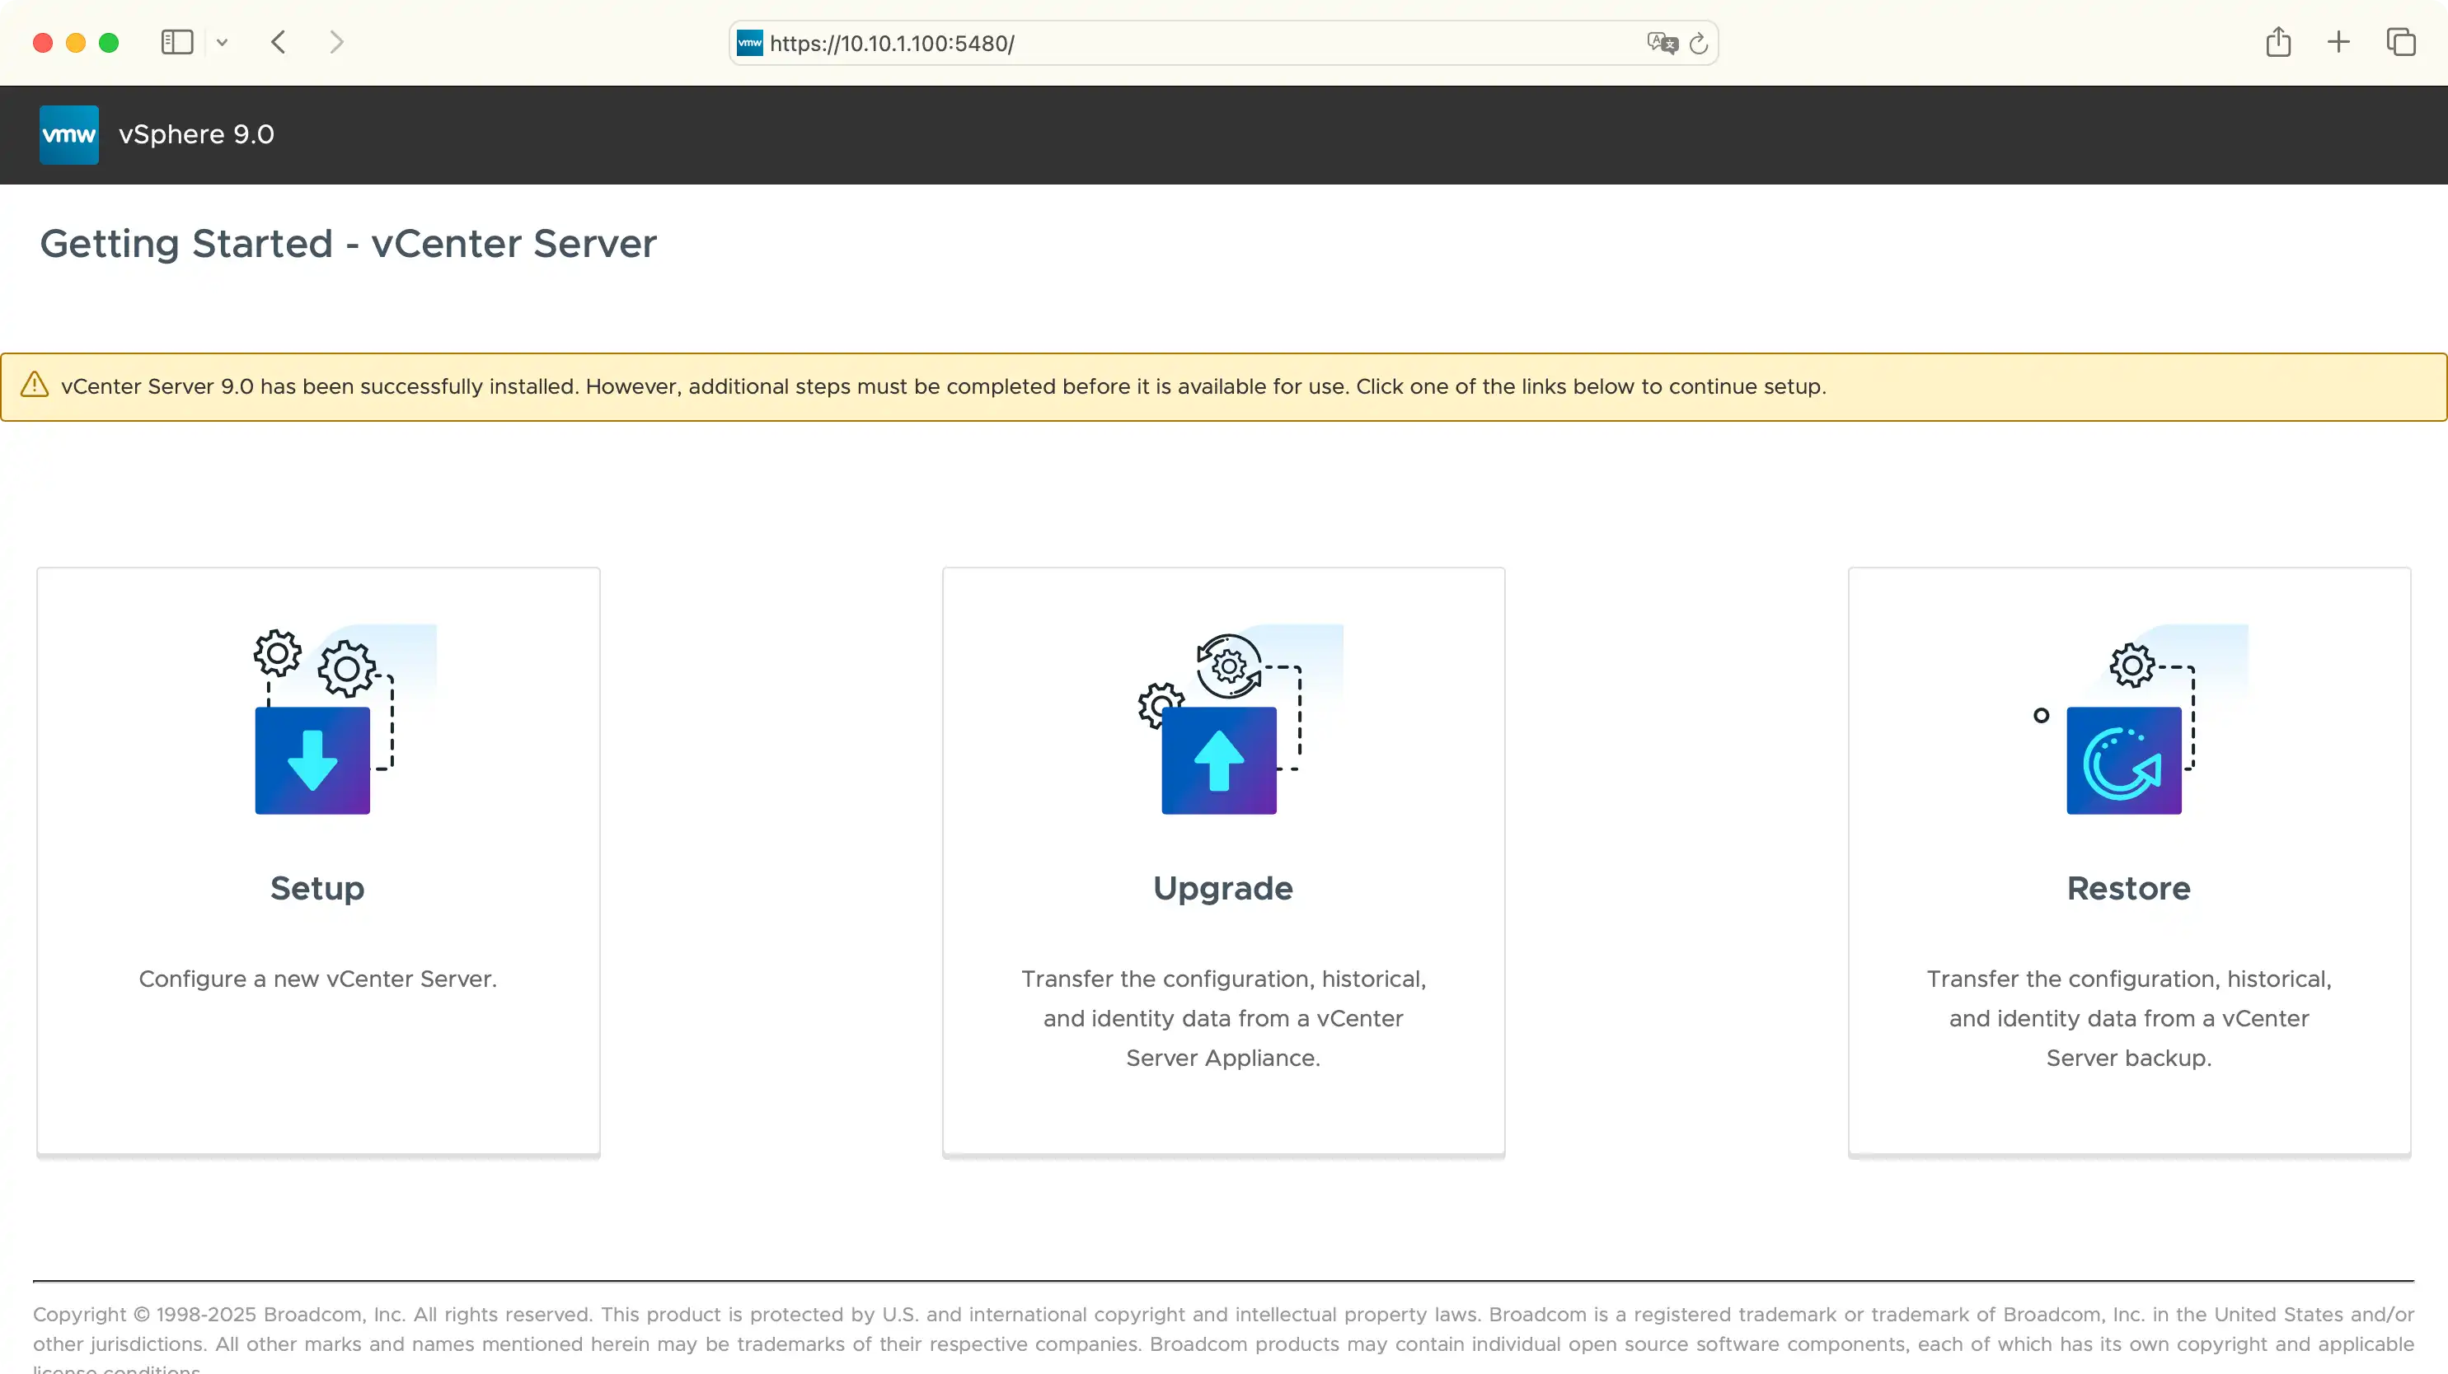Screen dimensions: 2448x1374
Task: Click the vmw logo in the header
Action: pyautogui.click(x=68, y=134)
